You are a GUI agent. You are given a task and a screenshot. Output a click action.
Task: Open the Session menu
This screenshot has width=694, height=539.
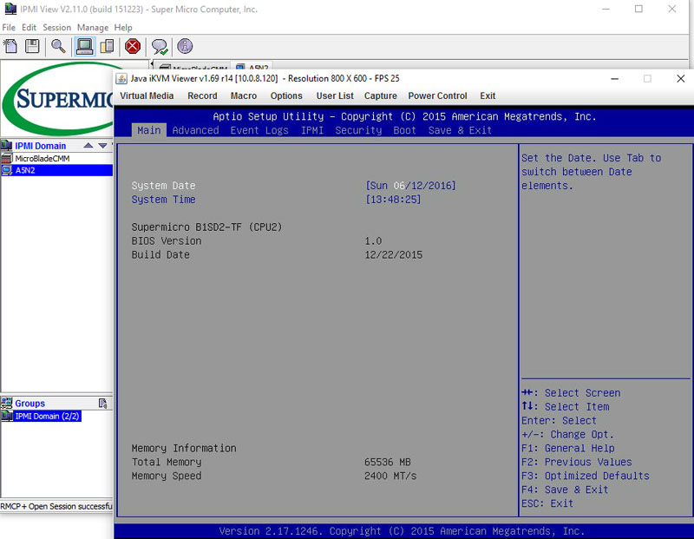(56, 28)
